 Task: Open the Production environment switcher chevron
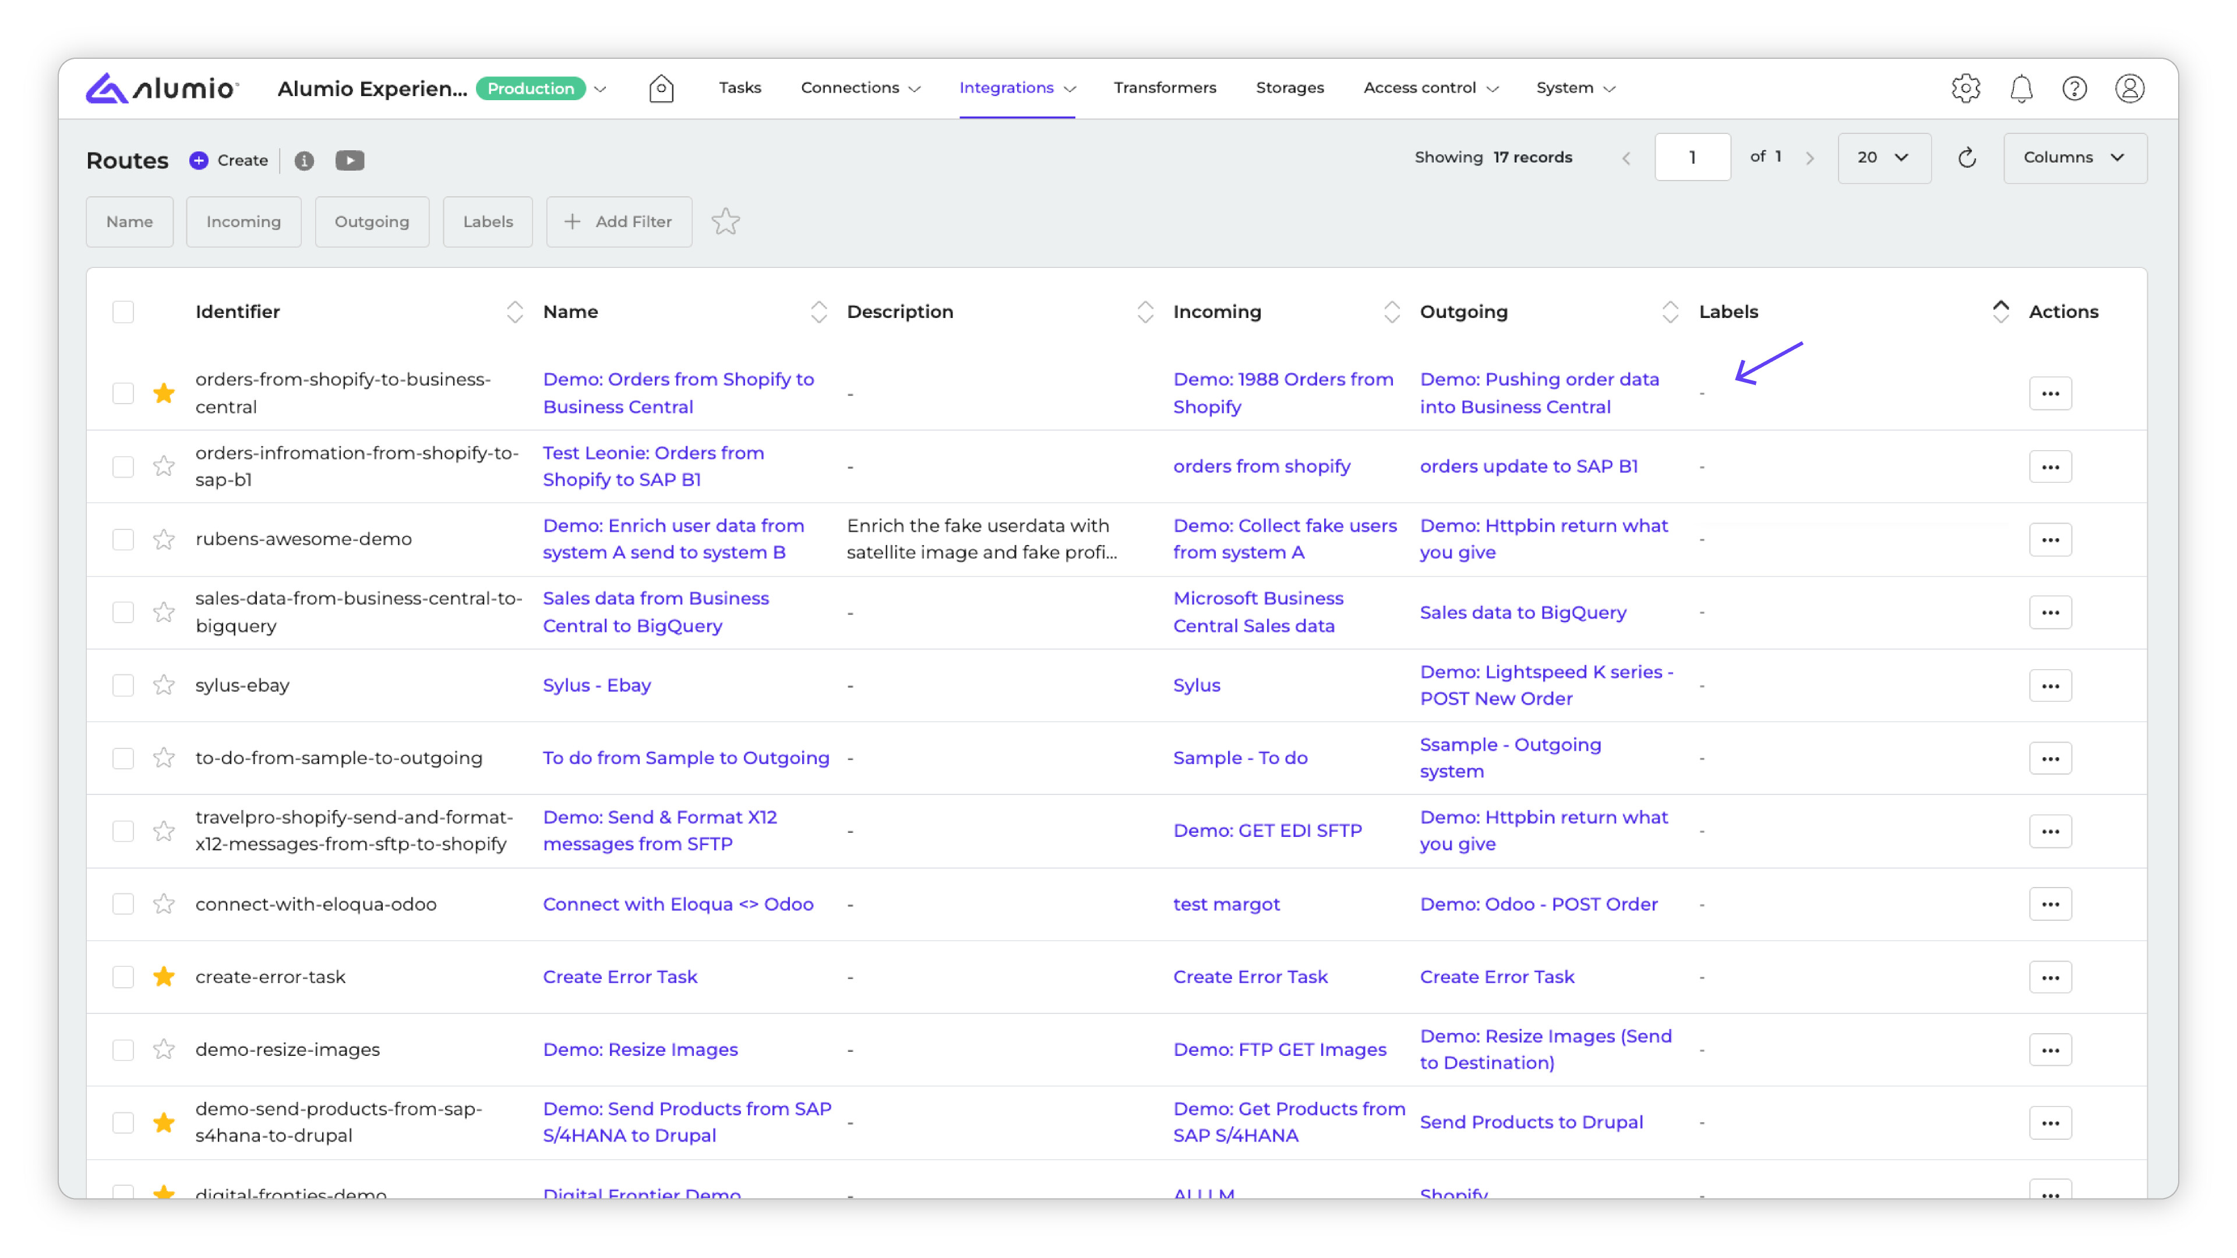[x=600, y=89]
